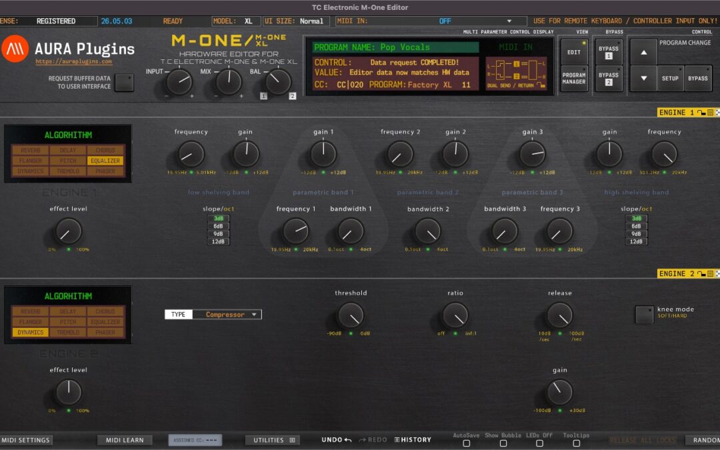Viewport: 720px width, 450px height.
Task: Click the Engine 2 gain knob
Action: 560,393
